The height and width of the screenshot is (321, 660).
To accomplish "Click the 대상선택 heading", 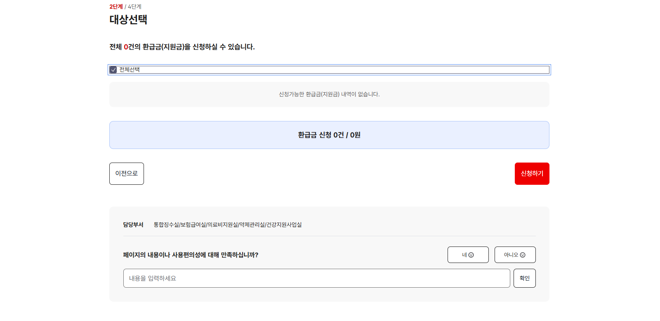I will pyautogui.click(x=128, y=19).
